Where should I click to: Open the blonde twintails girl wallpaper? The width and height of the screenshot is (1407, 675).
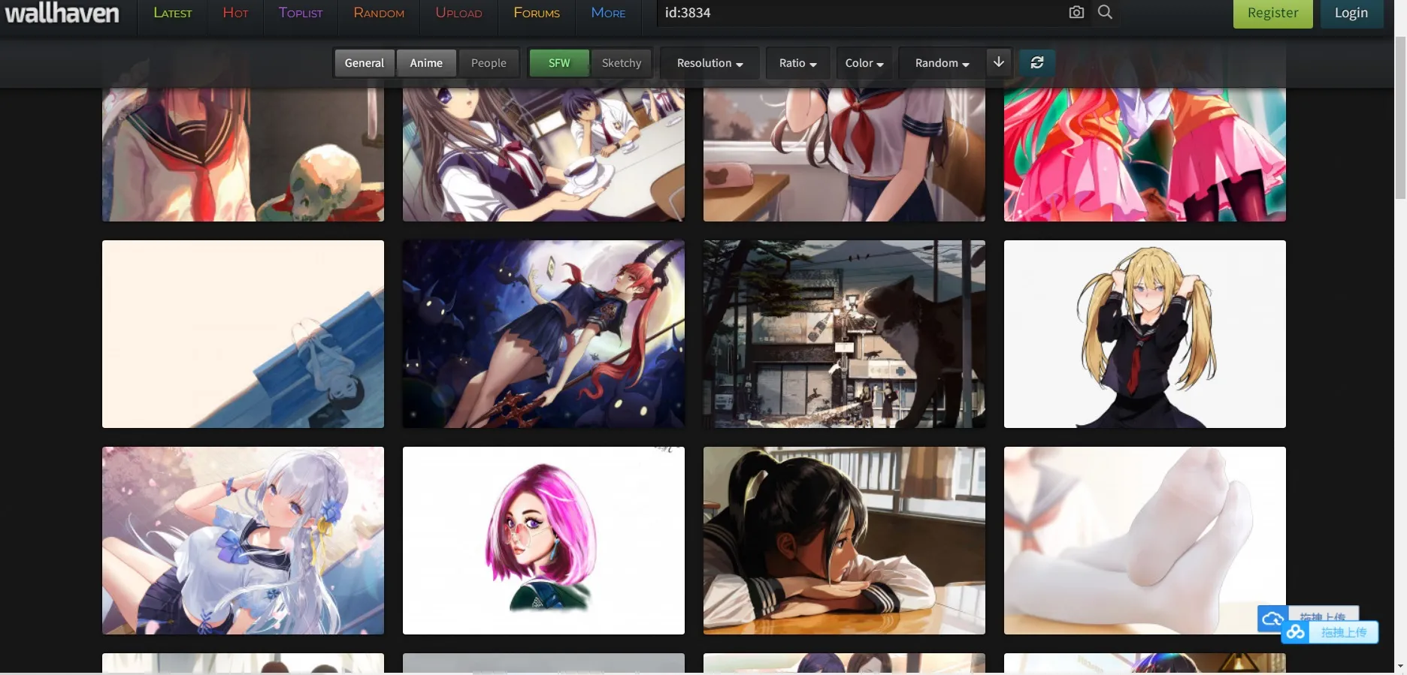point(1145,334)
